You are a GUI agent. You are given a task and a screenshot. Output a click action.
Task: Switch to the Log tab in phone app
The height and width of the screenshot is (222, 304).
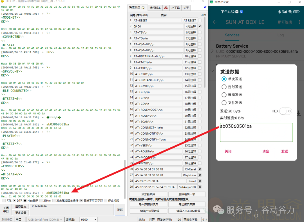pos(280,35)
